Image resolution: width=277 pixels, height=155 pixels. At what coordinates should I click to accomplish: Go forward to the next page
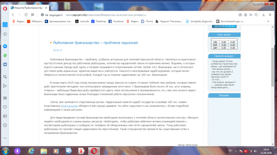(x=20, y=15)
